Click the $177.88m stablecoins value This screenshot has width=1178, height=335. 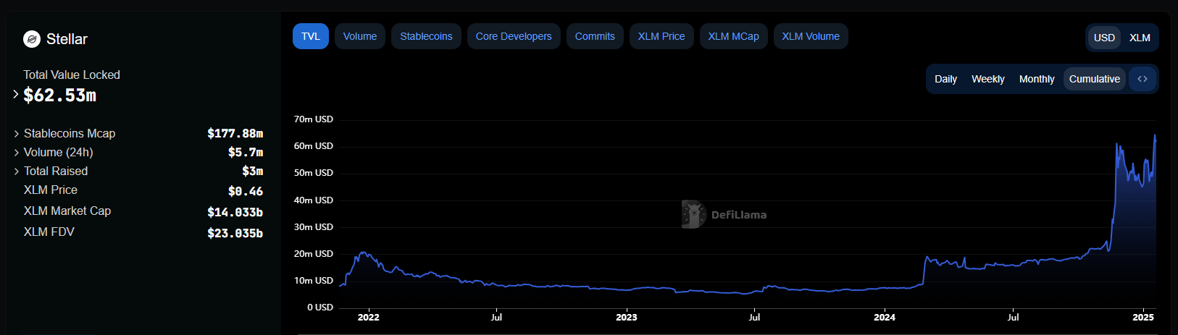click(x=235, y=133)
